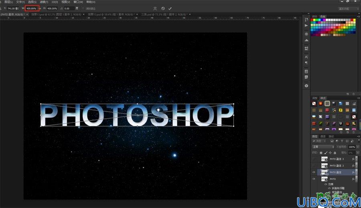The height and width of the screenshot is (208, 361).
Task: Open the opacity 100% dropdown arrow
Action: pos(358,147)
